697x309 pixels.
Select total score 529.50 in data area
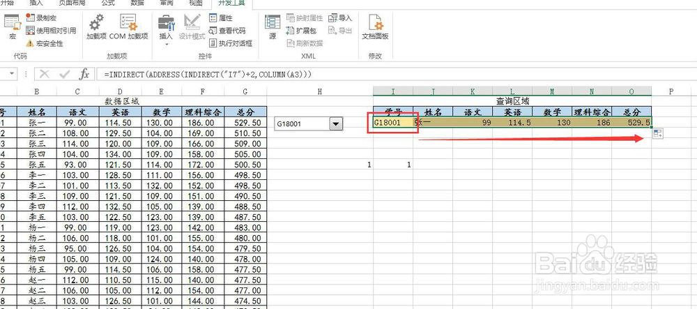245,122
